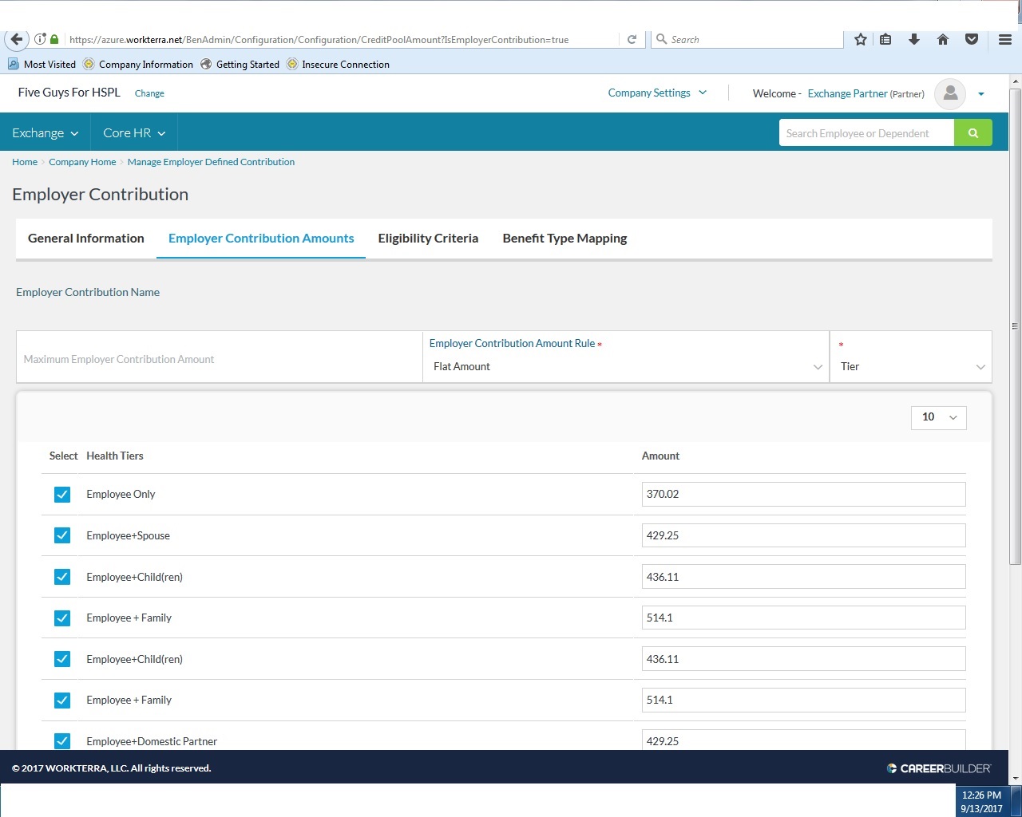1022x817 pixels.
Task: Click the vertical page scrollbar
Action: coord(1016,326)
